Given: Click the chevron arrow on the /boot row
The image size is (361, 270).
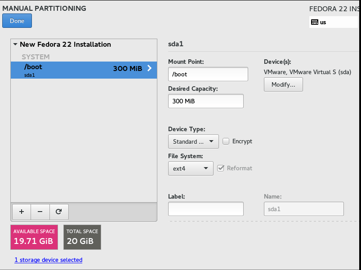Looking at the screenshot, I should click(x=149, y=68).
